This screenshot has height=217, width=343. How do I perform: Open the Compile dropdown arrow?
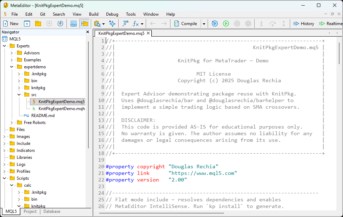pyautogui.click(x=204, y=24)
